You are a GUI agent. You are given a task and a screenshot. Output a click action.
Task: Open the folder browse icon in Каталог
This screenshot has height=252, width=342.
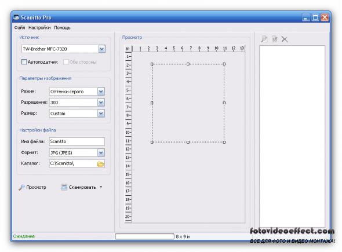(100, 164)
